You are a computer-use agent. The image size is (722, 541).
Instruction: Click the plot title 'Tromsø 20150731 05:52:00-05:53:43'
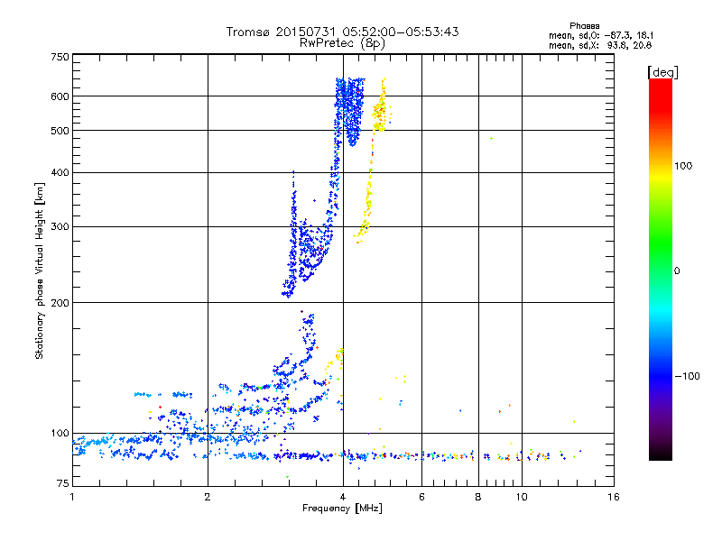pyautogui.click(x=342, y=32)
